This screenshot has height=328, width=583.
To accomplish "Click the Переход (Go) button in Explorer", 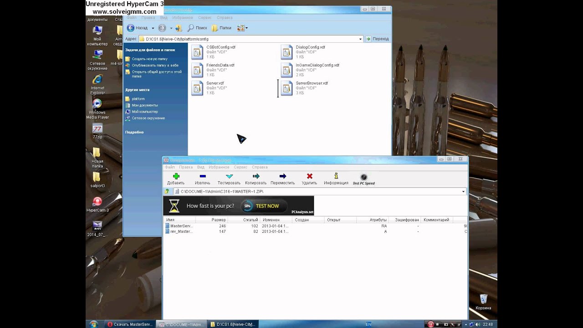I will click(x=377, y=39).
